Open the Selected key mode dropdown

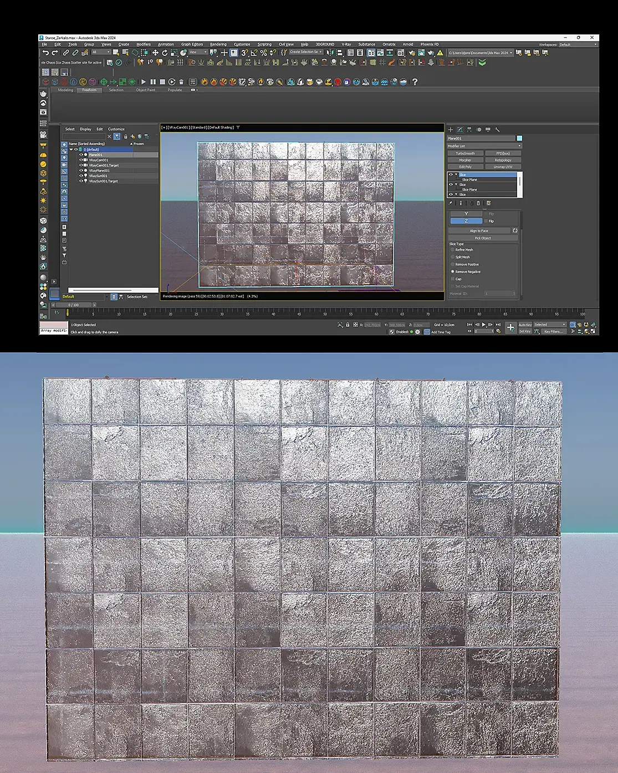[x=550, y=325]
